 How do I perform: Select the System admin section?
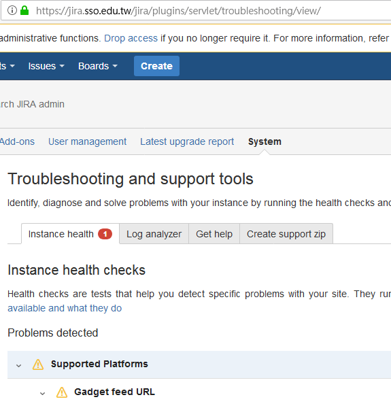point(265,141)
